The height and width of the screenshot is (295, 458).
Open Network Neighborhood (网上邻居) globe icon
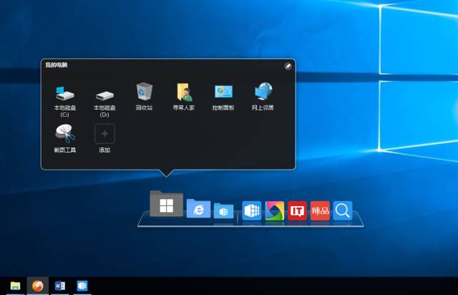coord(263,92)
